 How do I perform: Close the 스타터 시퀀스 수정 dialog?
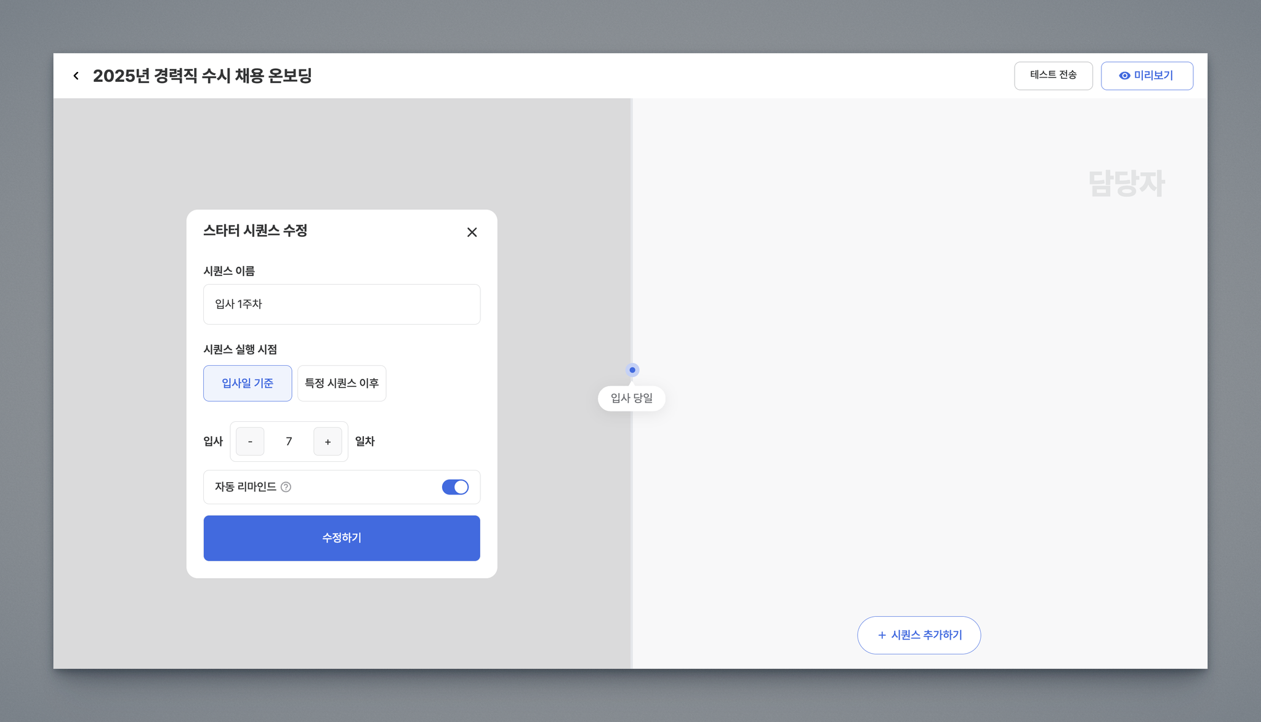(x=472, y=232)
